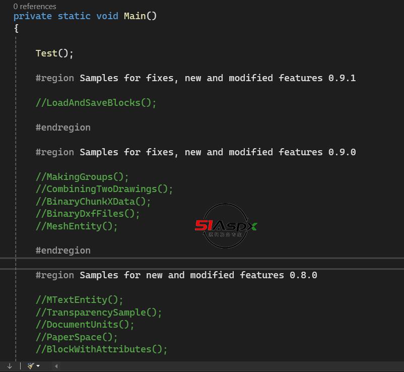Click the #region 0.9.1 features line
Screen dimensions: 404x372
(195, 78)
